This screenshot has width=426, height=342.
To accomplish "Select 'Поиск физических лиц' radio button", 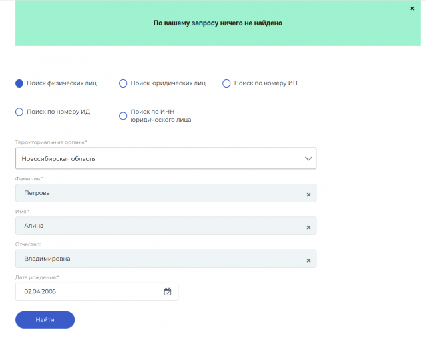I will (19, 83).
